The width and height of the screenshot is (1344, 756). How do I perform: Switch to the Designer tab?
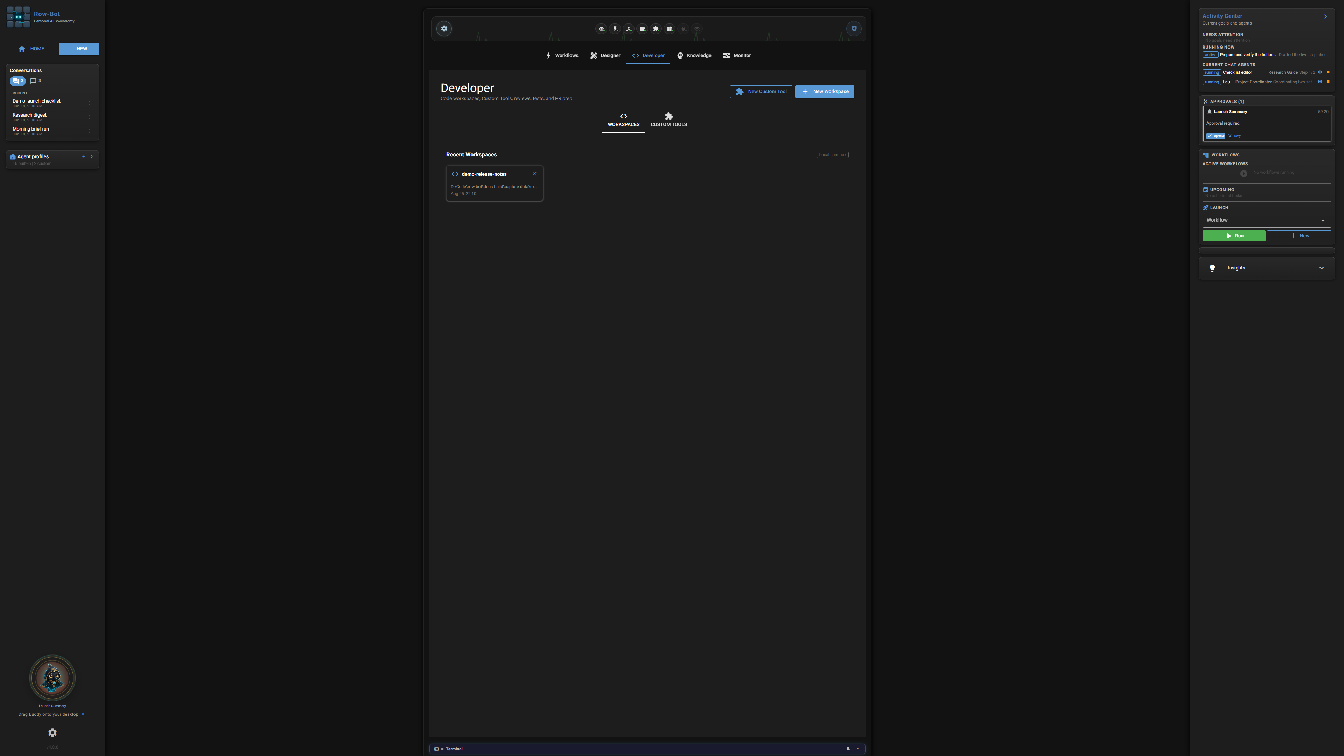point(605,55)
